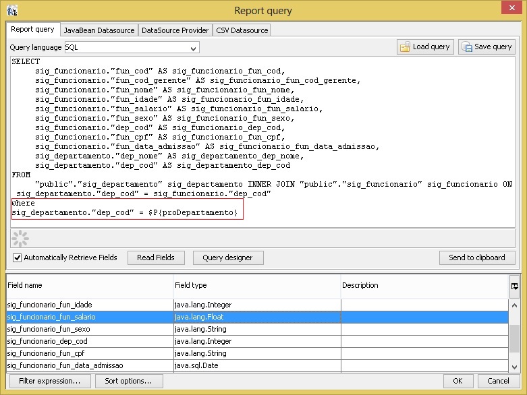Toggle Automatically Retrieve Fields checkbox

click(18, 257)
